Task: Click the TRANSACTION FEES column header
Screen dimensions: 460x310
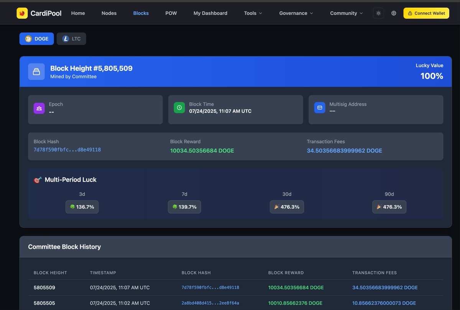Action: tap(375, 273)
